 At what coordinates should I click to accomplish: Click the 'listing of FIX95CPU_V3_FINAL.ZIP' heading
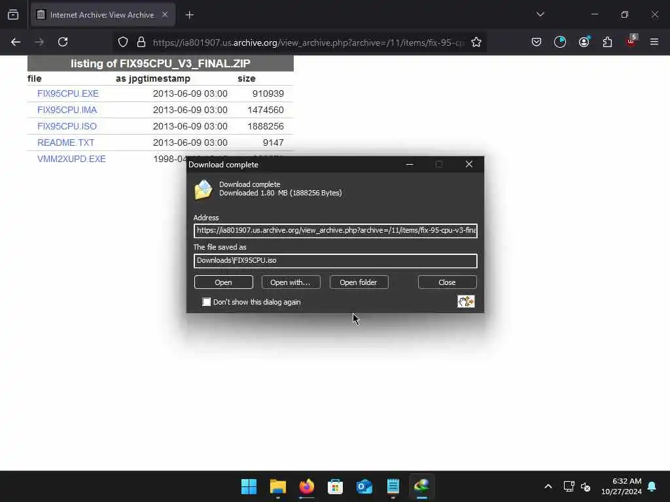160,63
